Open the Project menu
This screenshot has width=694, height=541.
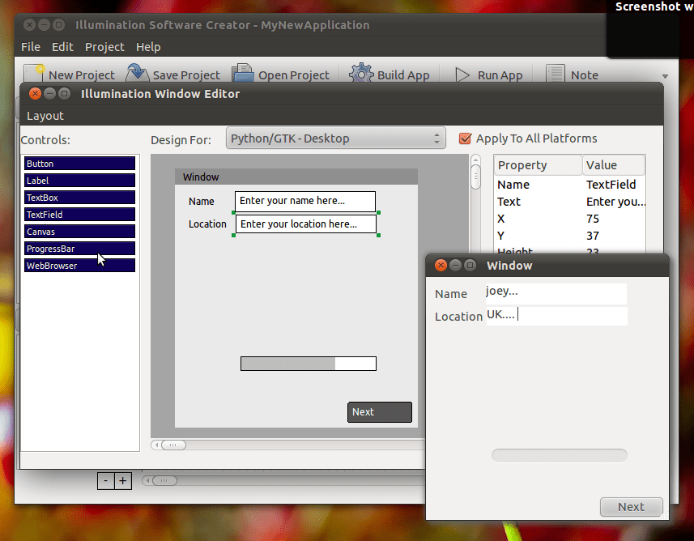[104, 47]
